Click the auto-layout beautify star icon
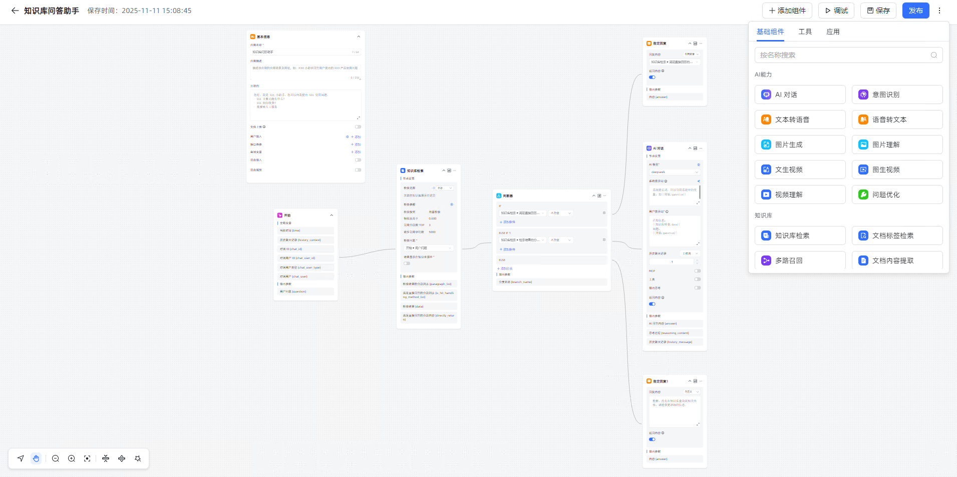Viewport: 957px width, 477px height. (138, 458)
